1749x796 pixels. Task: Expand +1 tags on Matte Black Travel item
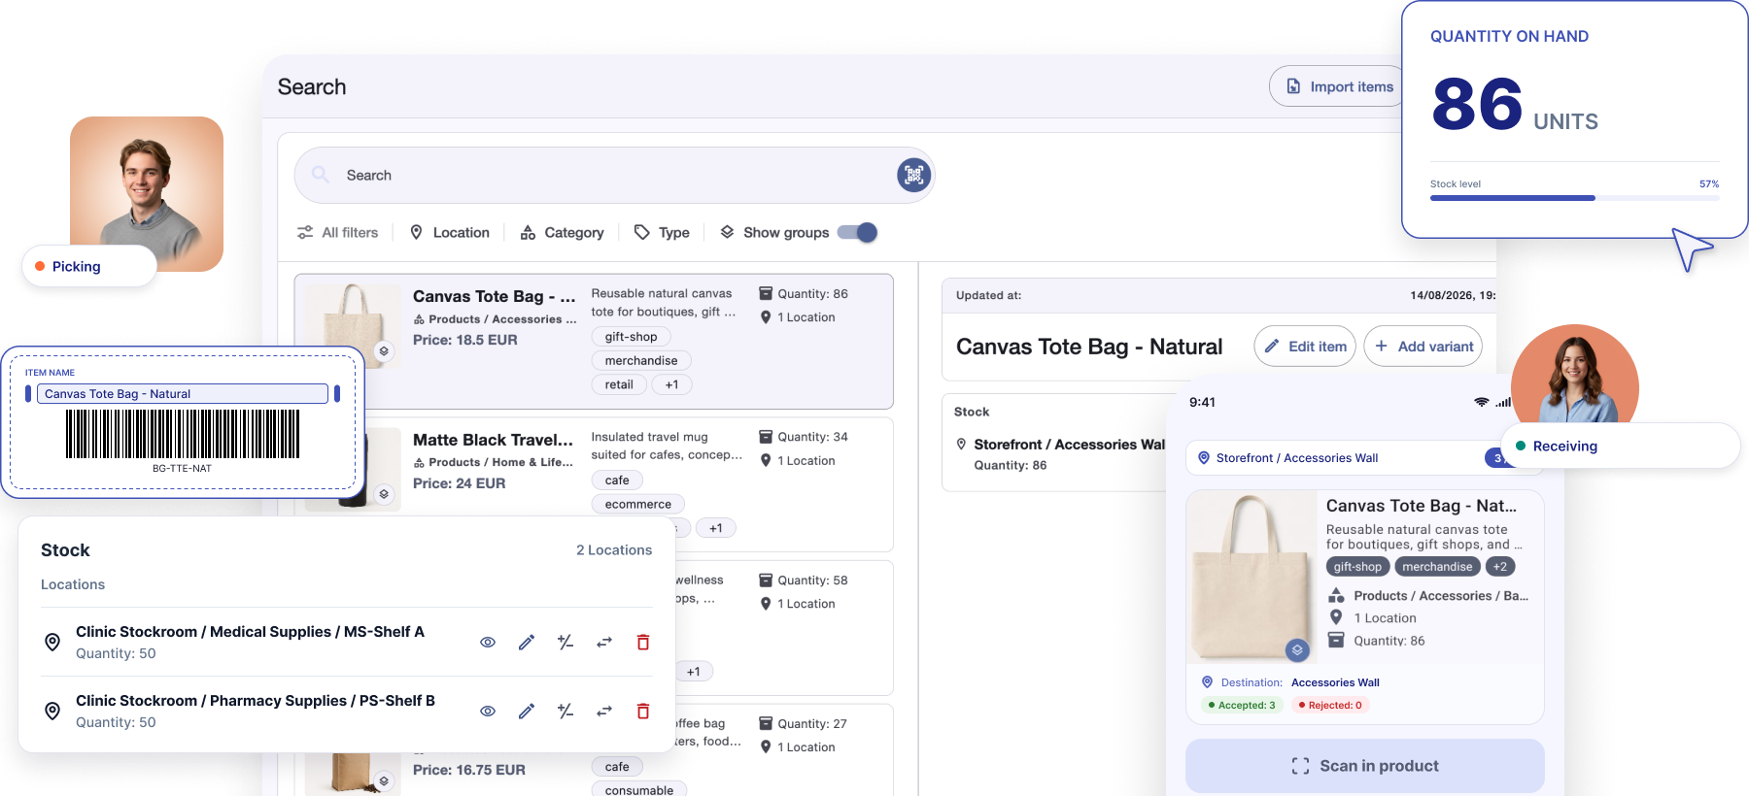tap(716, 528)
